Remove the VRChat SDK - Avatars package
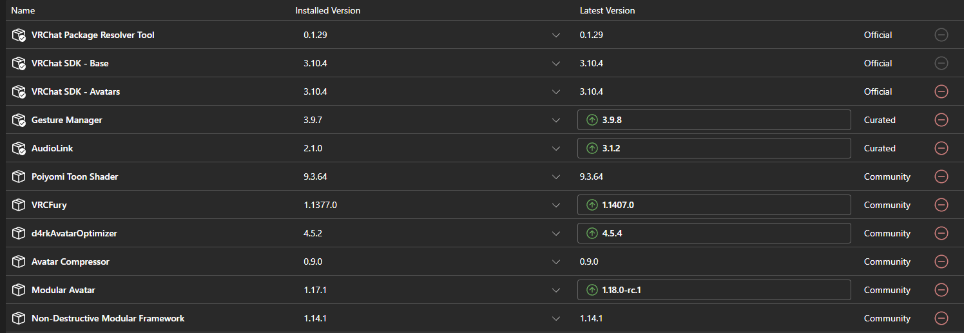Viewport: 964px width, 333px height. (941, 91)
